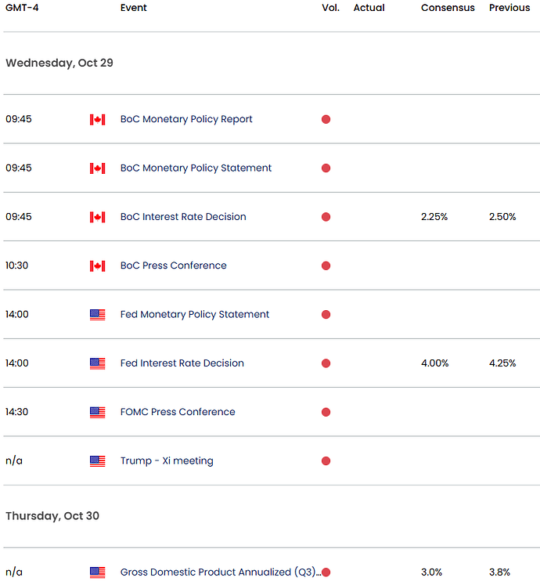Click the Thursday, Oct 30 date heading
Image resolution: width=540 pixels, height=585 pixels.
click(x=52, y=516)
